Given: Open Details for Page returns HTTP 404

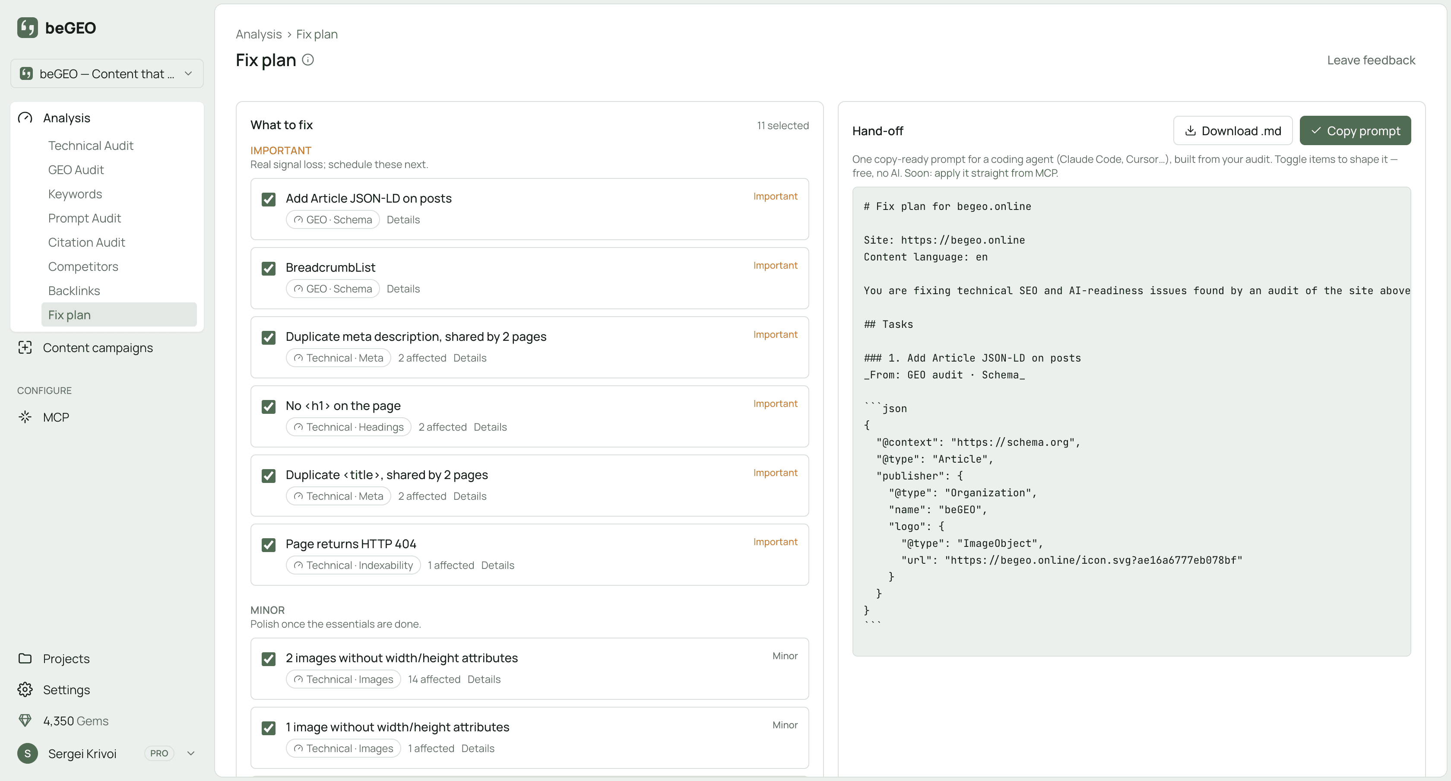Looking at the screenshot, I should (497, 565).
